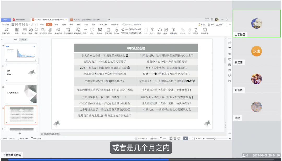Toggle 备注 notes pane in status bar
The image size is (282, 161).
[154, 138]
